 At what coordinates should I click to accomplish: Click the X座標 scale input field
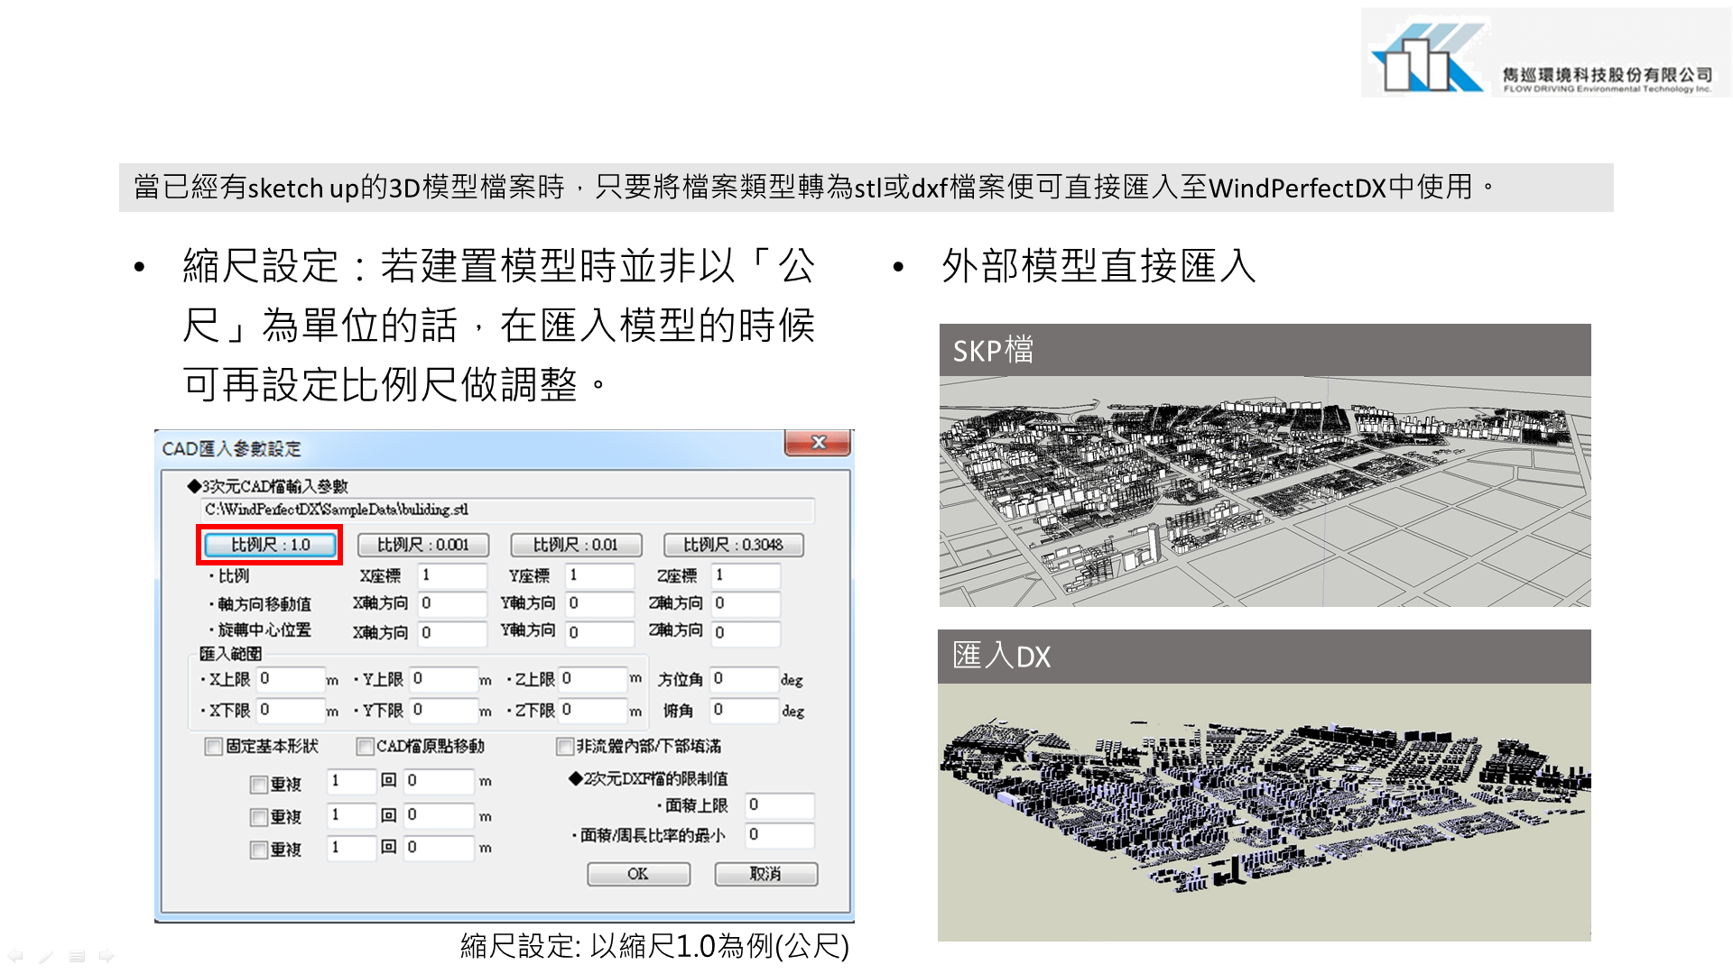pos(450,575)
